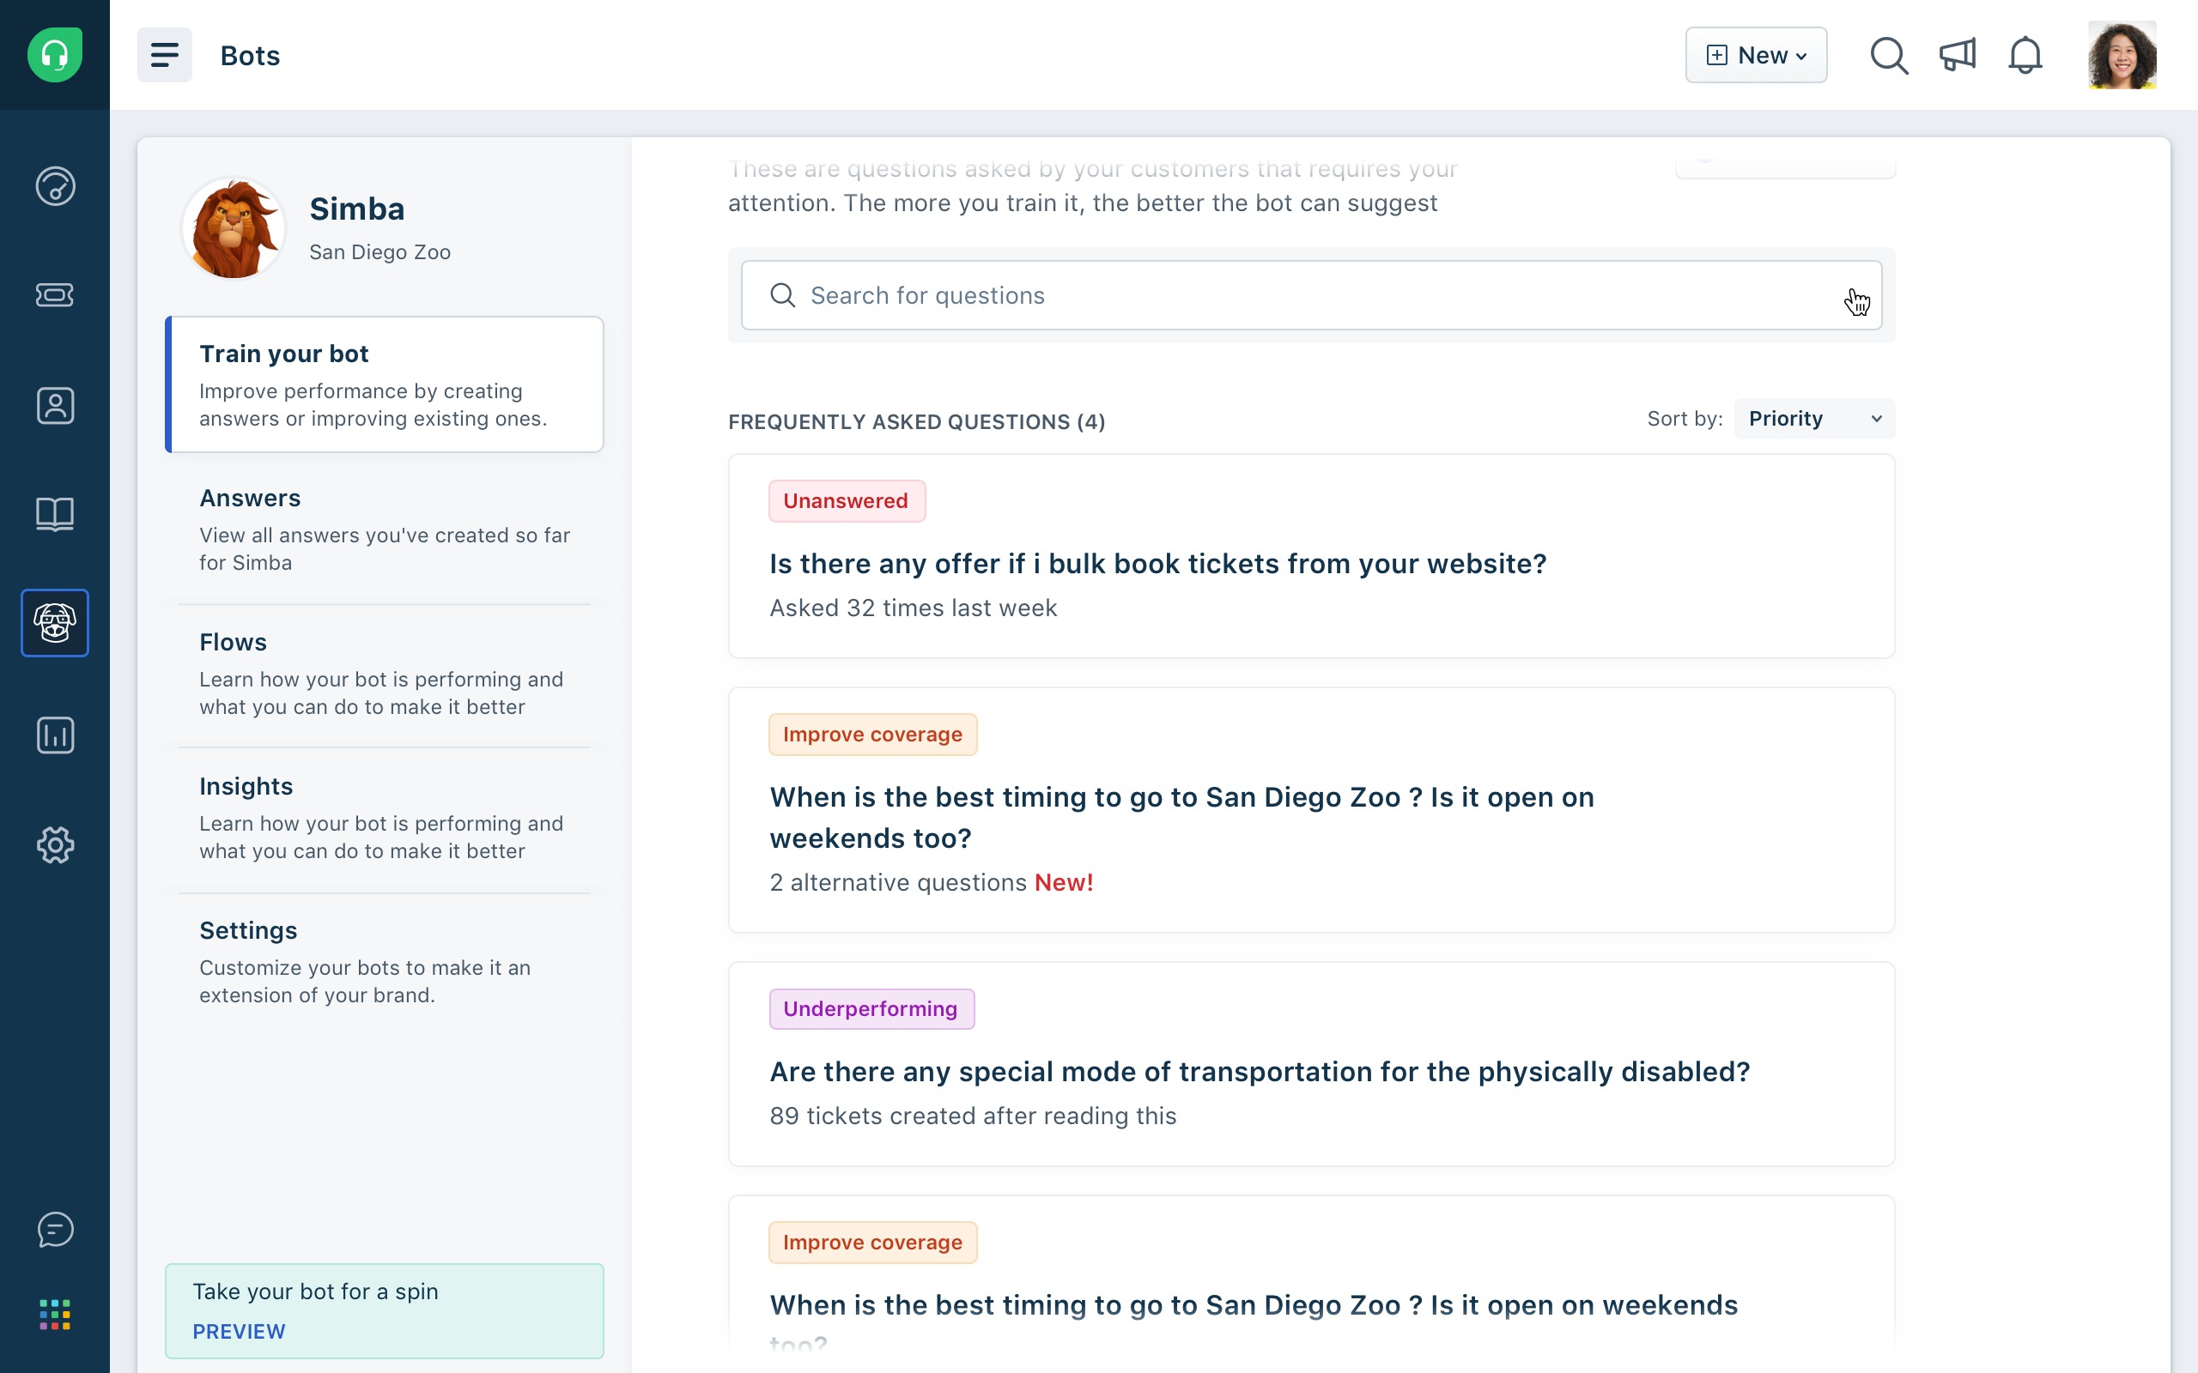Click the search magnifier icon in header

point(1889,56)
